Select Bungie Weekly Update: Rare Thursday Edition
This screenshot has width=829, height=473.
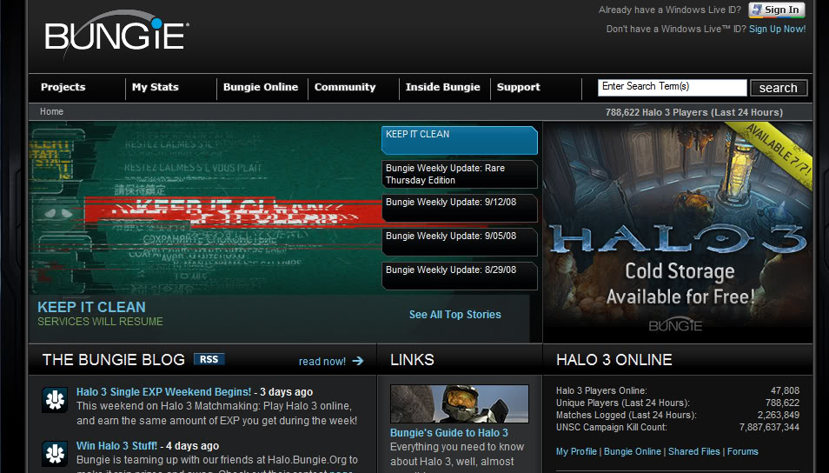click(x=459, y=174)
